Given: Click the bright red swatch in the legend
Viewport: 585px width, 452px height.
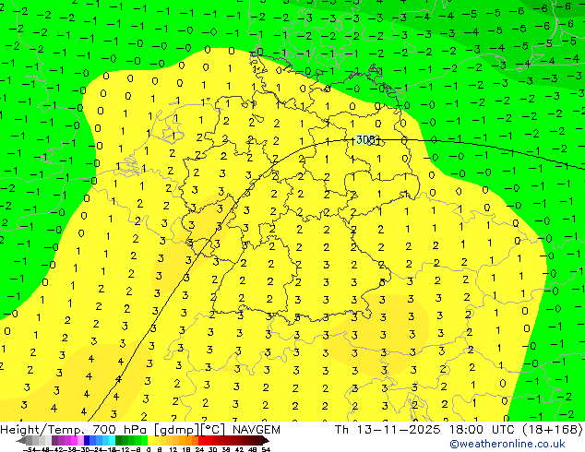Looking at the screenshot, I should pyautogui.click(x=201, y=441).
